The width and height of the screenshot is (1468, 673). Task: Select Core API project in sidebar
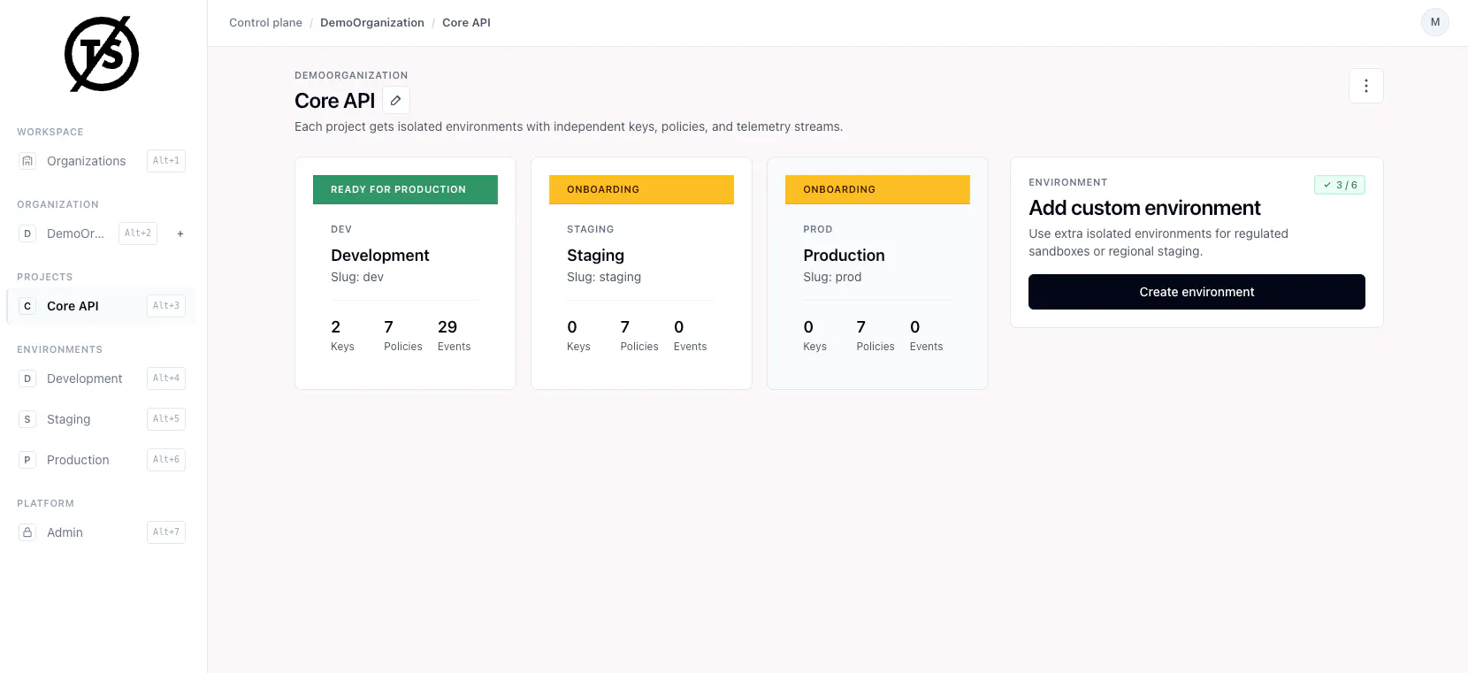(x=101, y=306)
